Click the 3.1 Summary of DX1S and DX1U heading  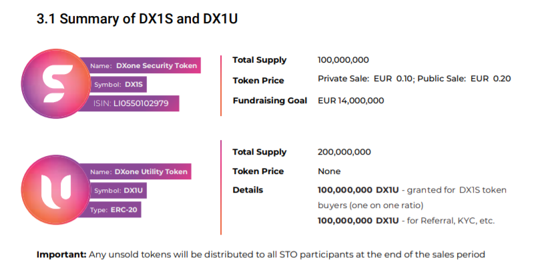[137, 19]
